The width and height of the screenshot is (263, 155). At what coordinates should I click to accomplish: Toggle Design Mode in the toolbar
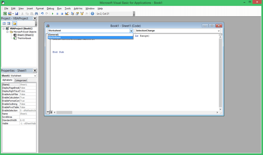pyautogui.click(x=67, y=14)
